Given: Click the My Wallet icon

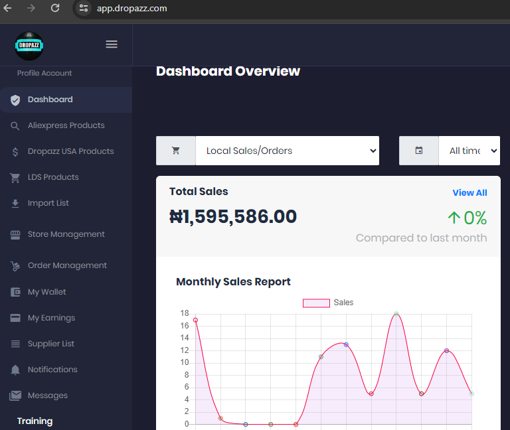Looking at the screenshot, I should [15, 292].
